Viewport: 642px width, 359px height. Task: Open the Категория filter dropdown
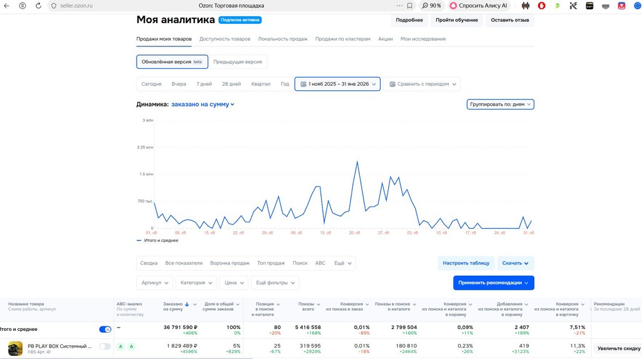[x=196, y=283]
